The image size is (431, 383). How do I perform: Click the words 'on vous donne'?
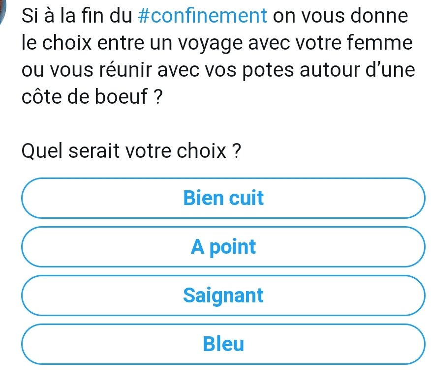click(x=340, y=16)
